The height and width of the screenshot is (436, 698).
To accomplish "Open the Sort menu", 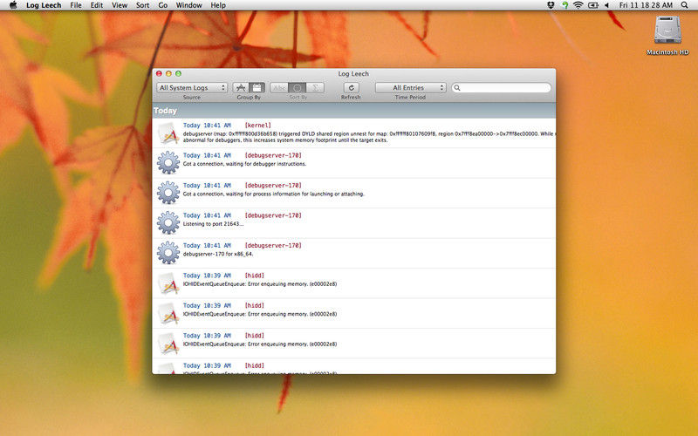I will [142, 5].
